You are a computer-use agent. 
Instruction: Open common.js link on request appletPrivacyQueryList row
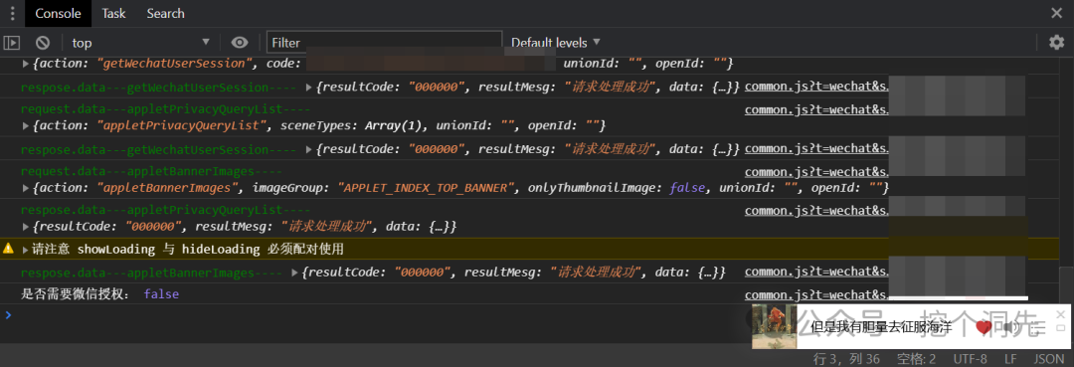click(816, 108)
